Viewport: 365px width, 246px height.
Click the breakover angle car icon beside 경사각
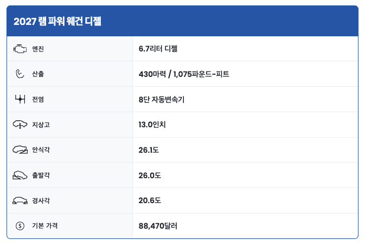20,200
